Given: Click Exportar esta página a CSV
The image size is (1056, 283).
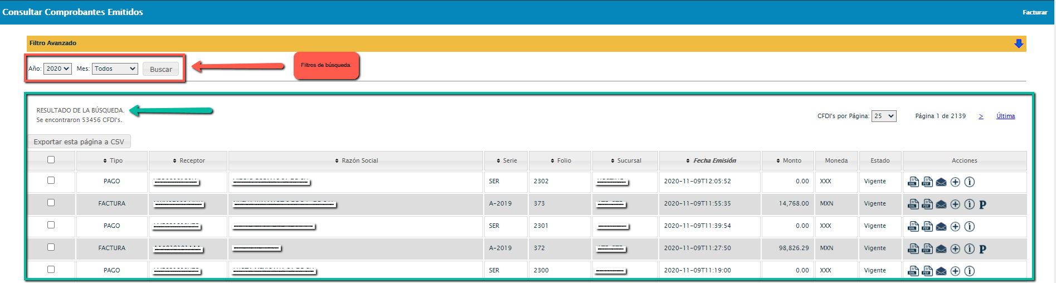Looking at the screenshot, I should (79, 141).
